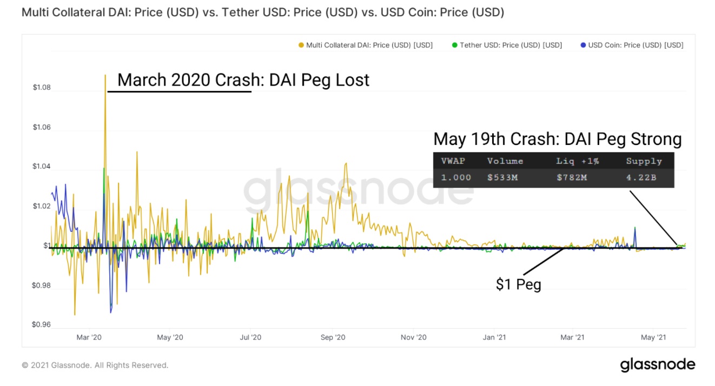Select the May 19th Crash annotation heading
This screenshot has height=386, width=715.
[557, 139]
